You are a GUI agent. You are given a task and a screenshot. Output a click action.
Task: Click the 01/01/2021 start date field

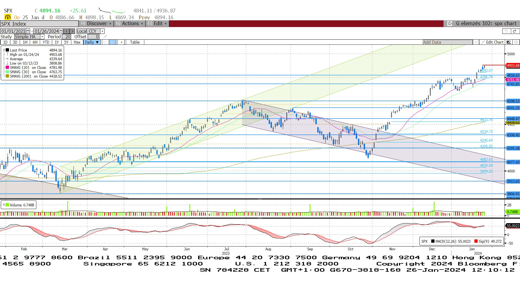click(13, 31)
